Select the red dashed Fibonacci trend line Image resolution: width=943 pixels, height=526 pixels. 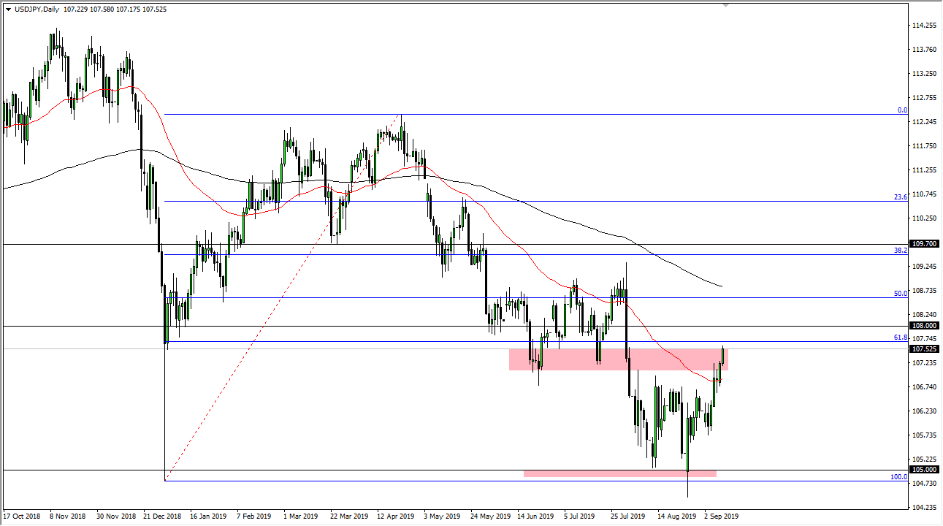[x=283, y=297]
